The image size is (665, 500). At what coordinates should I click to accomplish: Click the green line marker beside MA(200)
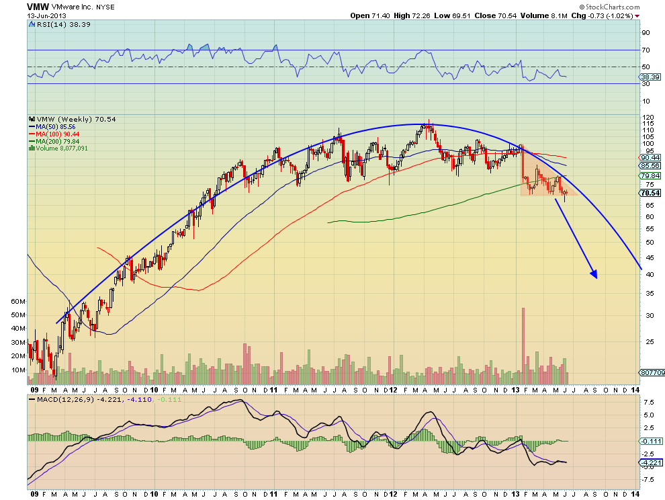point(32,141)
